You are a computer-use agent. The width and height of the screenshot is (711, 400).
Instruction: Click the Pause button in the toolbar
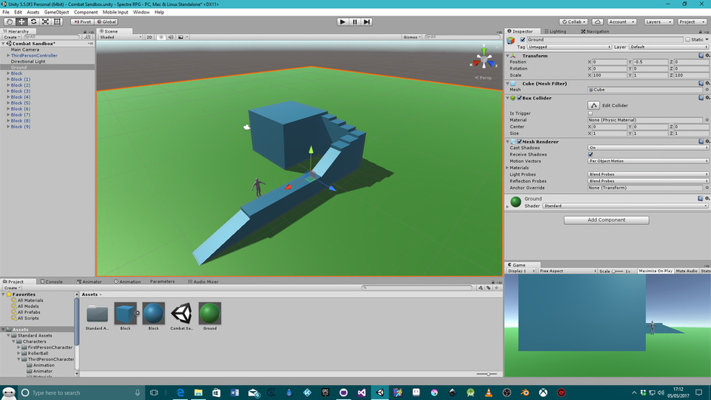[x=355, y=22]
